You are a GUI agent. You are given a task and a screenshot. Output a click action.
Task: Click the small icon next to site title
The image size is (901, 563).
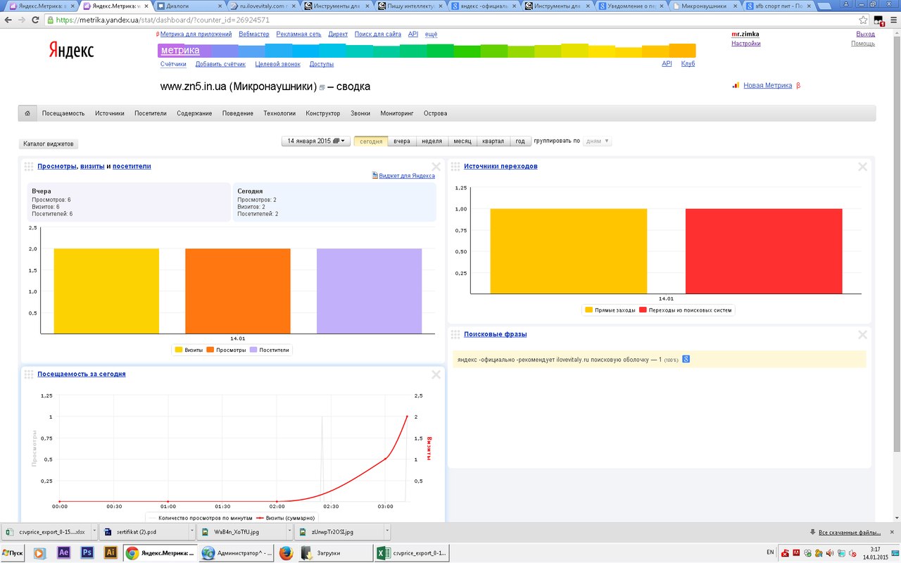322,88
